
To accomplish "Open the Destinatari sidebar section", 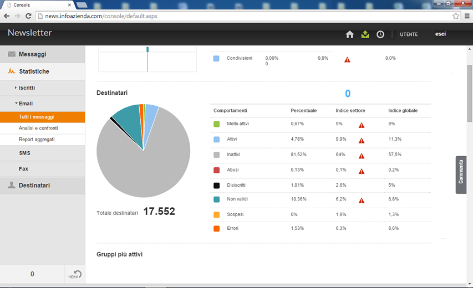I will pyautogui.click(x=43, y=186).
